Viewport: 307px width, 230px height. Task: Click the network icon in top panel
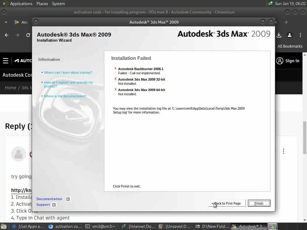271,3
